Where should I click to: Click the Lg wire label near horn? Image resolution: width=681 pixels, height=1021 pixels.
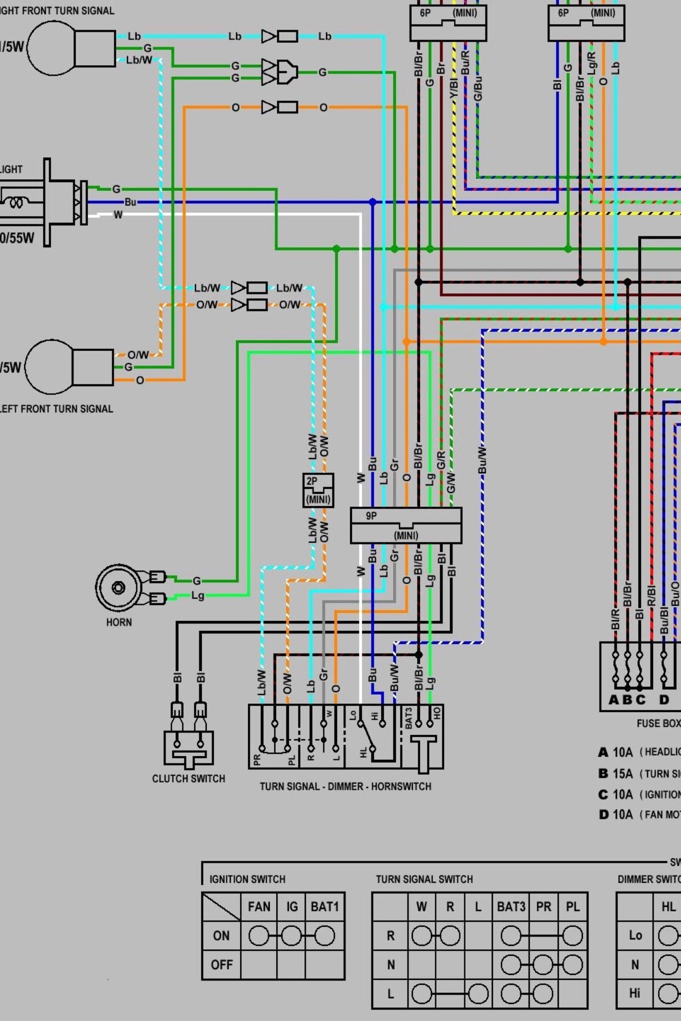197,595
